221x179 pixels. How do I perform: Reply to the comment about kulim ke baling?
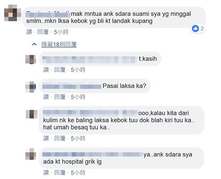(60, 138)
